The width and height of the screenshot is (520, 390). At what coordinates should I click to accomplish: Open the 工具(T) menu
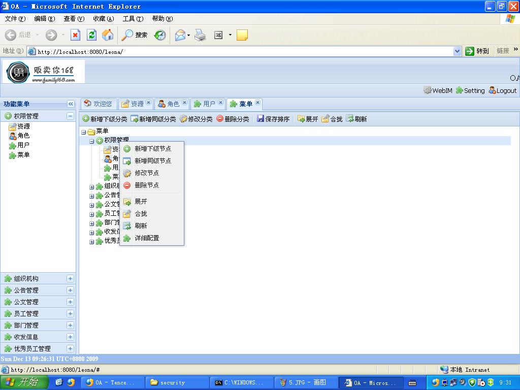coord(133,19)
